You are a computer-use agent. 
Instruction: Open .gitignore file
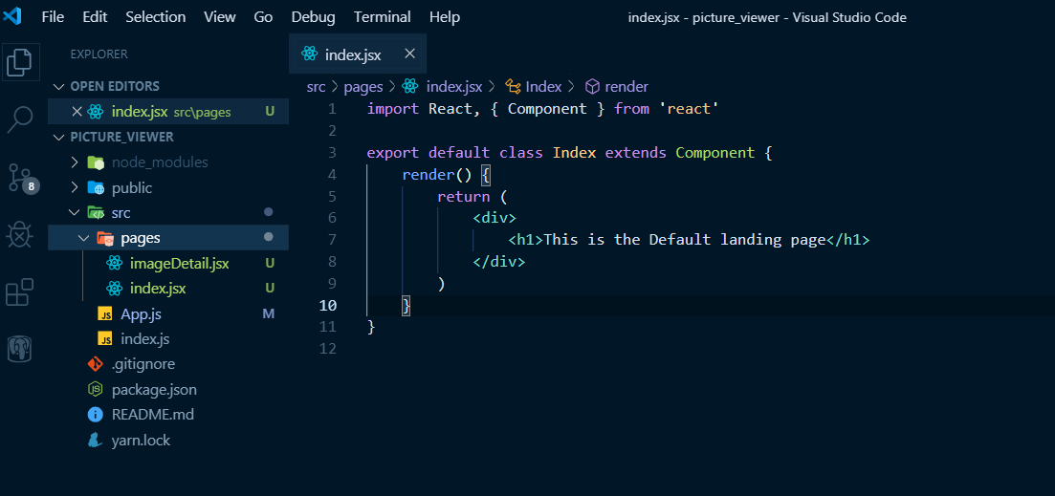[x=143, y=364]
